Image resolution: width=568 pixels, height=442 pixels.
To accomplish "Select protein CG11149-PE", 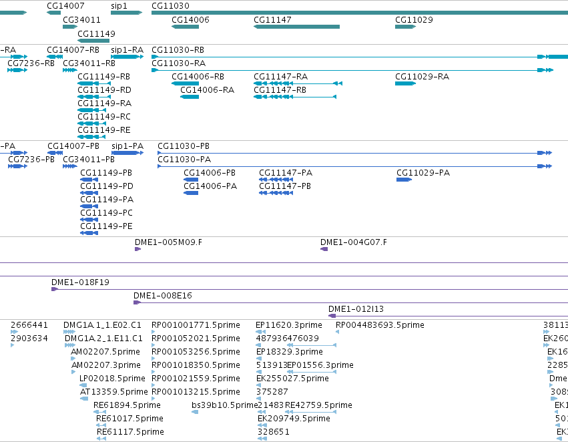I will tap(89, 232).
